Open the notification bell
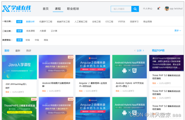The image size is (185, 120). [158, 9]
